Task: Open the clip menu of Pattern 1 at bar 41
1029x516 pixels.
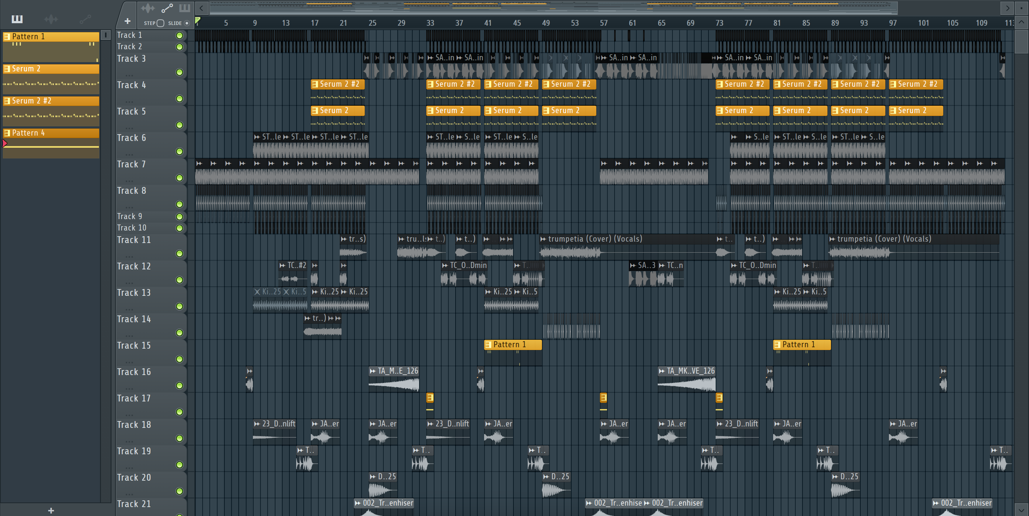Action: [x=488, y=344]
